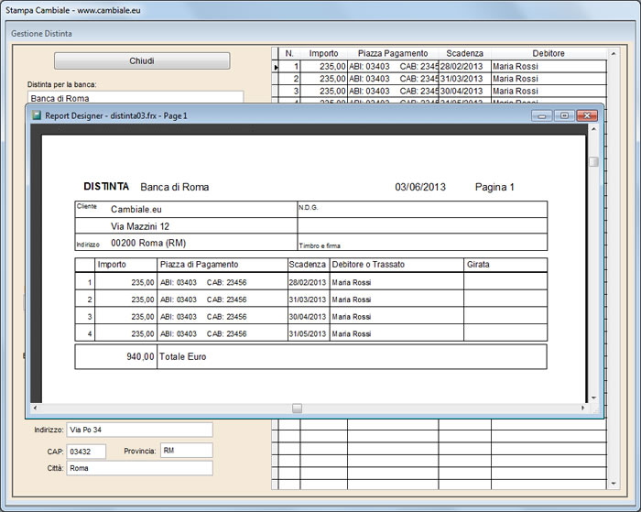Click the Distinta per la banca field

click(x=136, y=98)
